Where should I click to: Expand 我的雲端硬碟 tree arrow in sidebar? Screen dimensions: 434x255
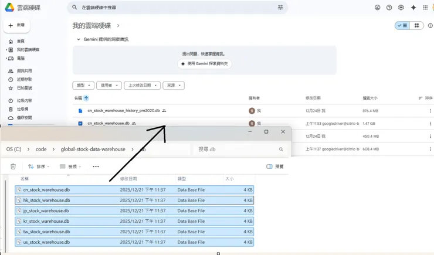[6, 50]
